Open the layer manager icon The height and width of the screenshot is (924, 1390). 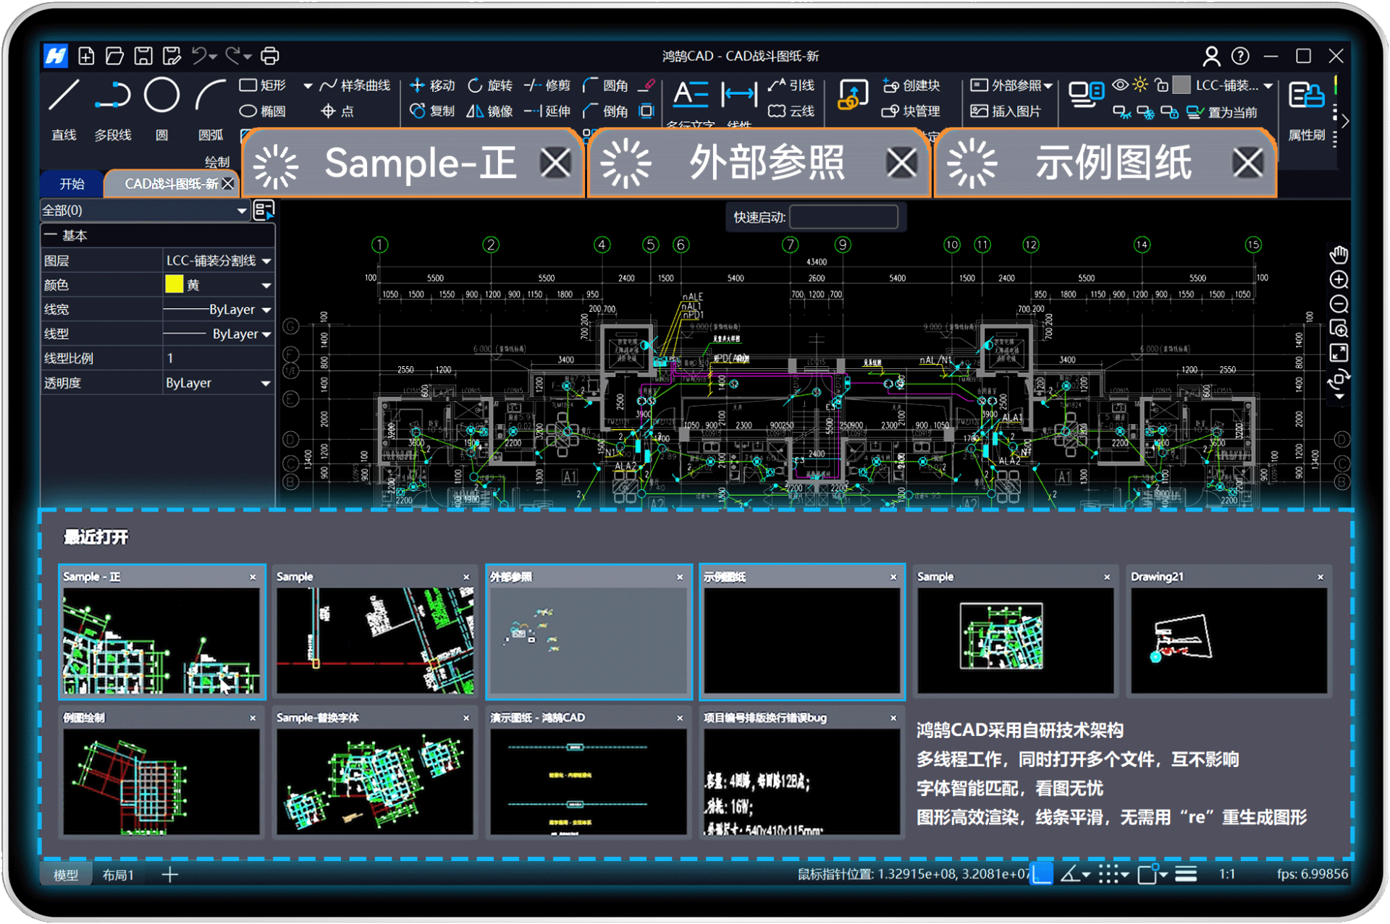click(1086, 94)
